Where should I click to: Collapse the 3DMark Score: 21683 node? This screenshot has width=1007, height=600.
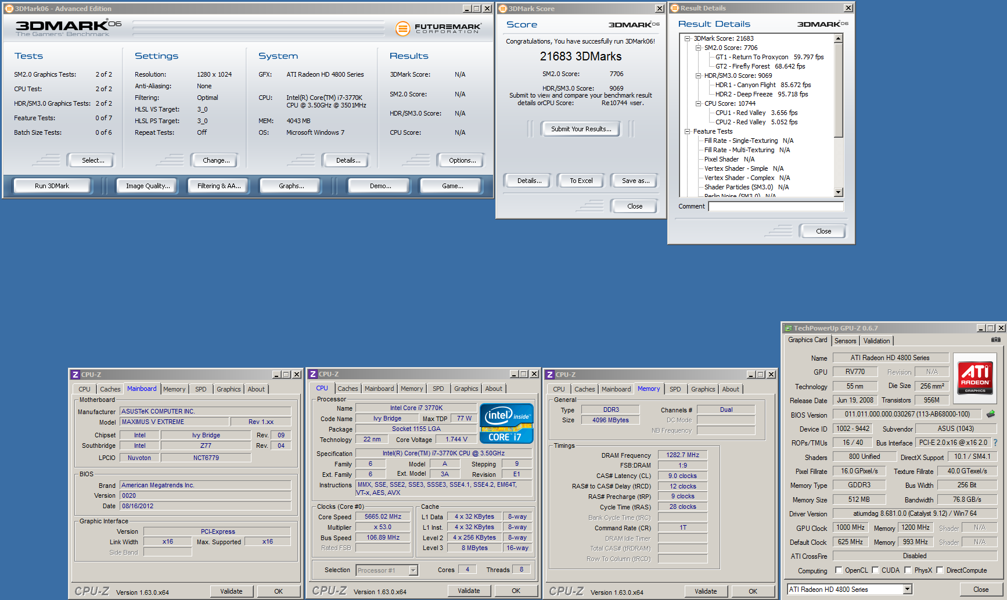pyautogui.click(x=688, y=38)
